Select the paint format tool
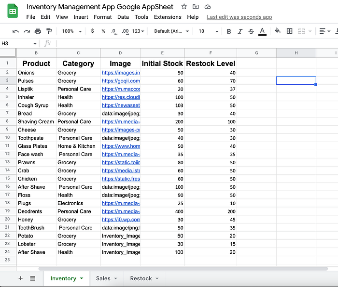 pyautogui.click(x=49, y=31)
